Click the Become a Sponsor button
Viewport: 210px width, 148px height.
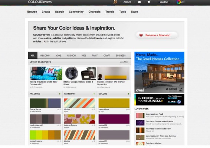click(x=157, y=35)
